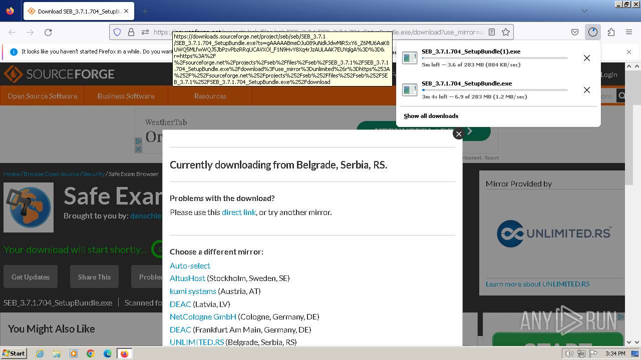Click the taskbar clock showing 3:34 PM
Screen dimensions: 641x360
coord(614,353)
